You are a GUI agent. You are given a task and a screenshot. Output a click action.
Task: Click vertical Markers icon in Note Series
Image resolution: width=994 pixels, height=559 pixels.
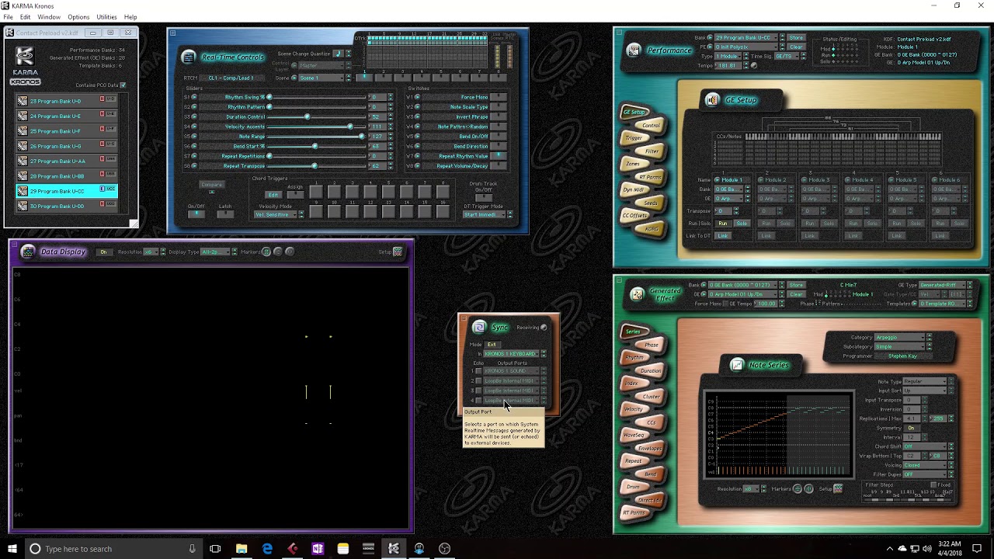pyautogui.click(x=808, y=489)
